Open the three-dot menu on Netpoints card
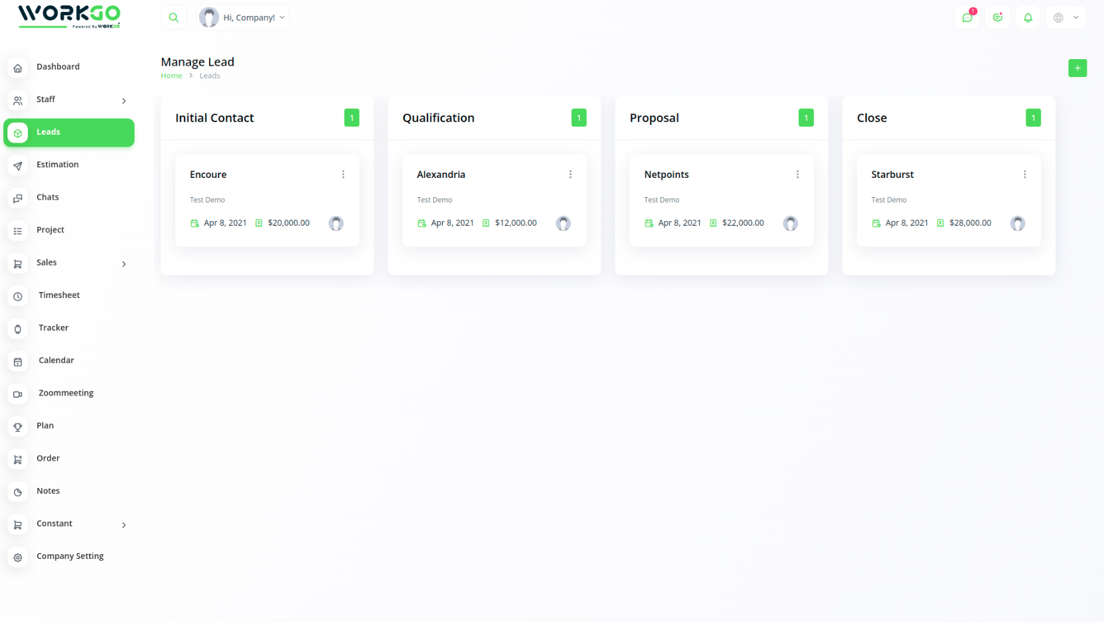 click(797, 175)
